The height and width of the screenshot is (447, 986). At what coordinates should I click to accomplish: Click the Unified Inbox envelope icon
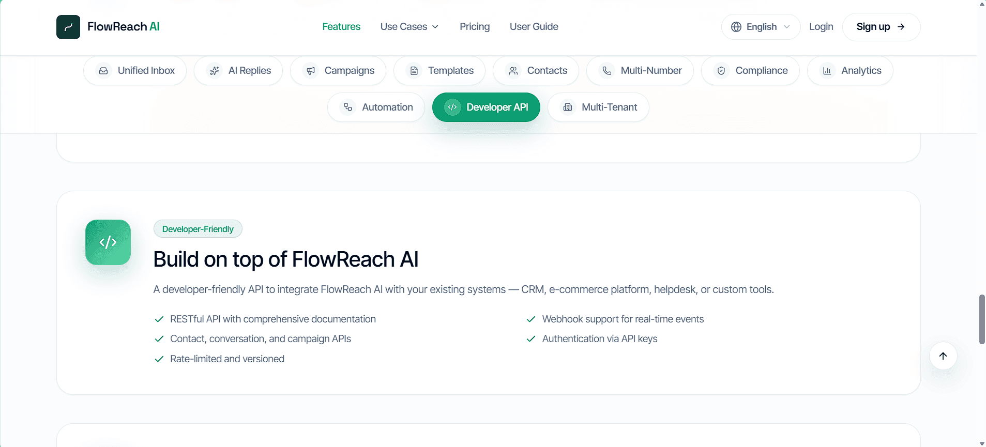[103, 71]
